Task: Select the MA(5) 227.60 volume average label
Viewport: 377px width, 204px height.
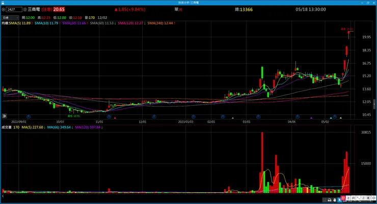Action: [x=33, y=127]
